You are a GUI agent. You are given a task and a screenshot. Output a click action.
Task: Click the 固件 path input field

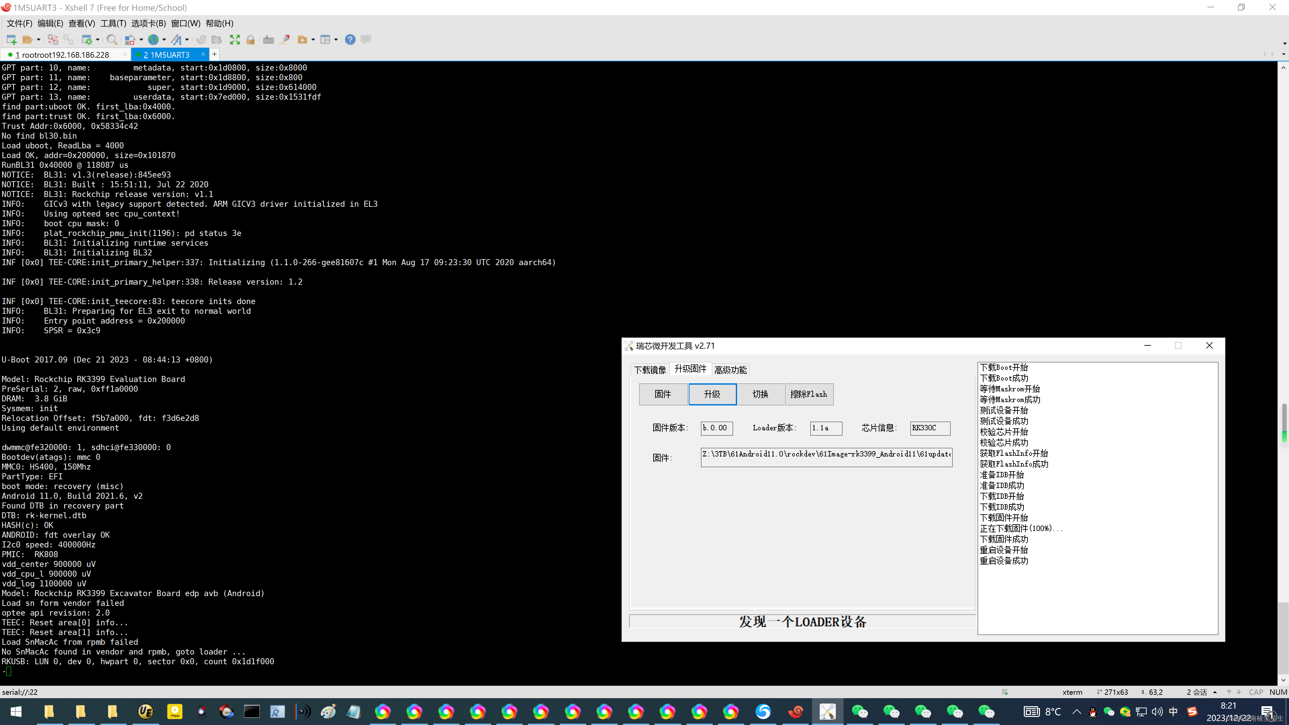coord(826,457)
